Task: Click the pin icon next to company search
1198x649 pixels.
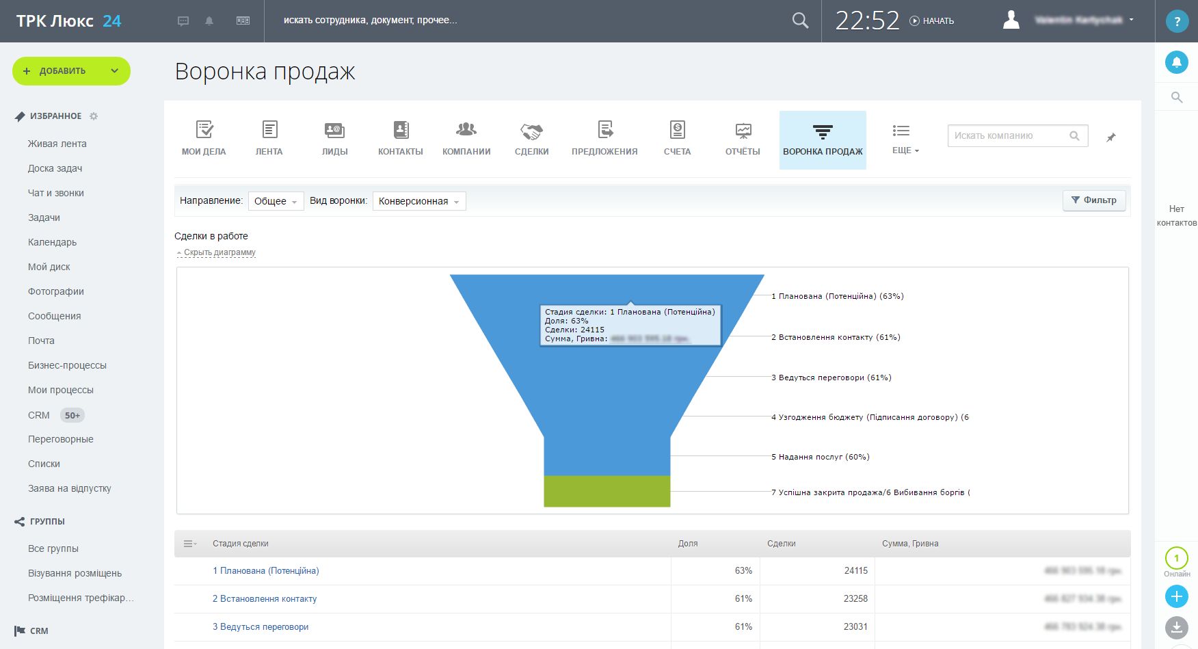Action: pyautogui.click(x=1111, y=137)
